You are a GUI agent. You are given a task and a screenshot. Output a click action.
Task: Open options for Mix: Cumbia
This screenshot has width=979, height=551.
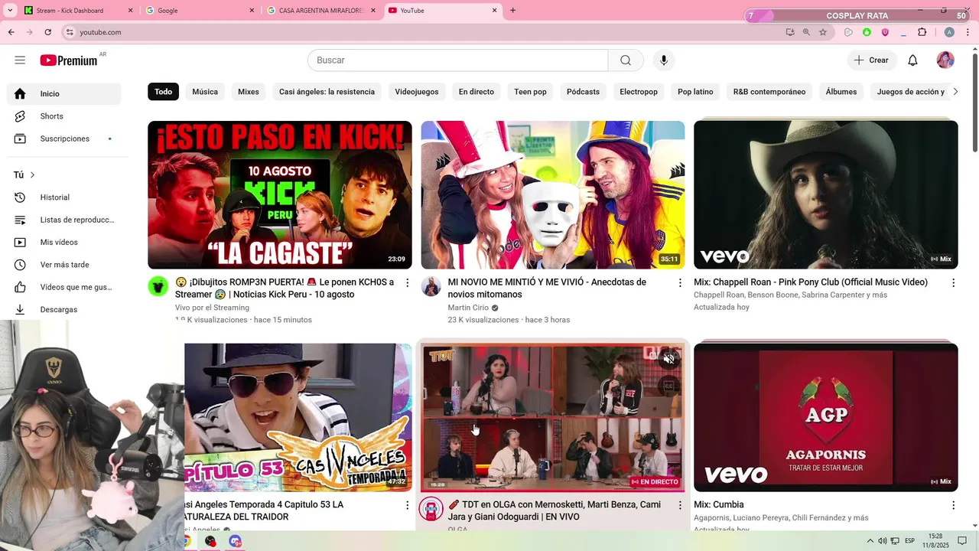(953, 506)
